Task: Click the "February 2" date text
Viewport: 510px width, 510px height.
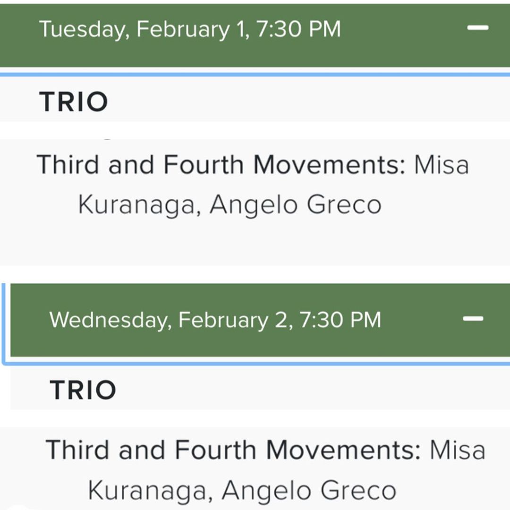Action: (234, 320)
